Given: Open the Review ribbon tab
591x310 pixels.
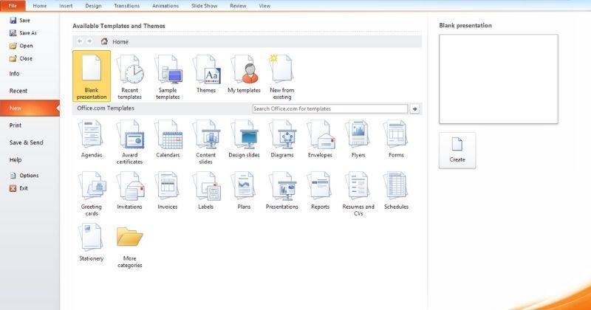Looking at the screenshot, I should [x=238, y=6].
